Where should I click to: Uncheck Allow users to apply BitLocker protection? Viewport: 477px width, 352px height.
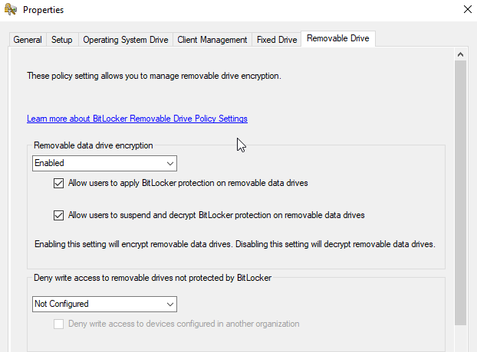[x=58, y=184]
